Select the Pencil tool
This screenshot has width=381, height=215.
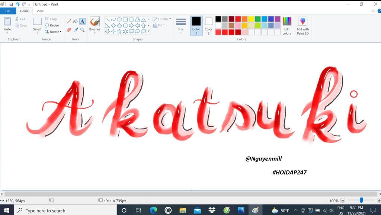point(69,21)
